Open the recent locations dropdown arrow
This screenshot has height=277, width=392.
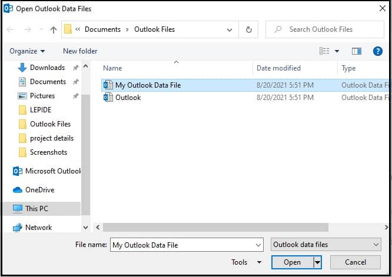pyautogui.click(x=41, y=30)
